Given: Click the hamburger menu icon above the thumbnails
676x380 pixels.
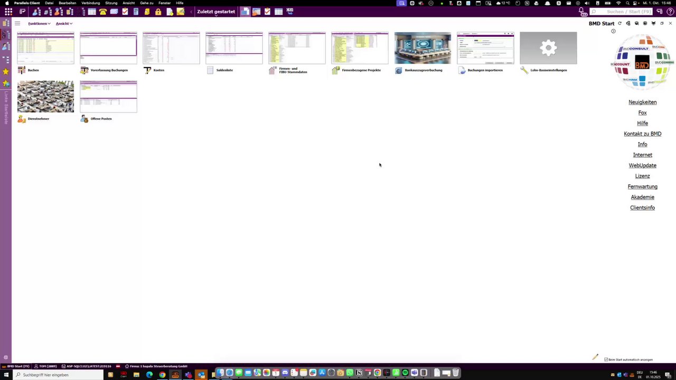Looking at the screenshot, I should pos(17,23).
